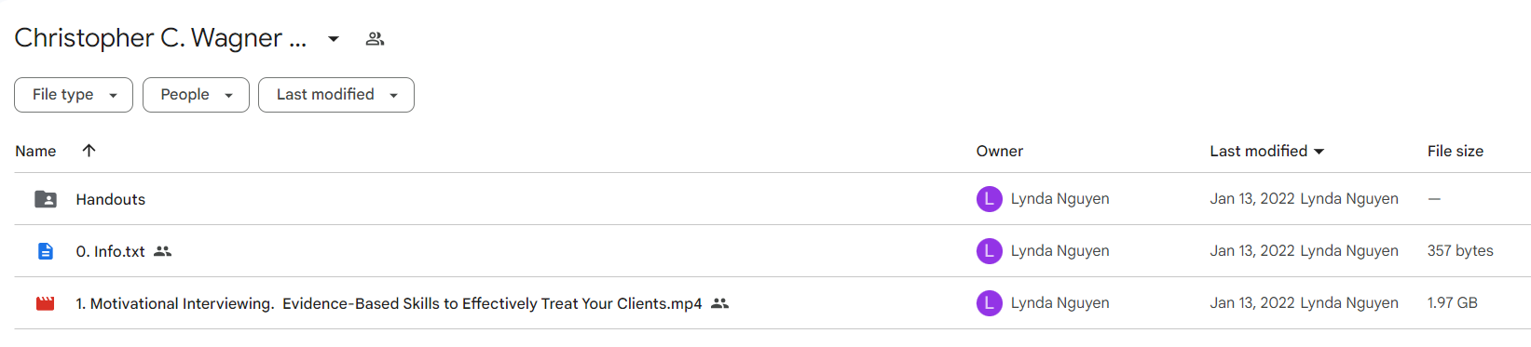Click Lynda Nguyen avatar in the Handouts row
This screenshot has height=347, width=1531.
(x=989, y=199)
